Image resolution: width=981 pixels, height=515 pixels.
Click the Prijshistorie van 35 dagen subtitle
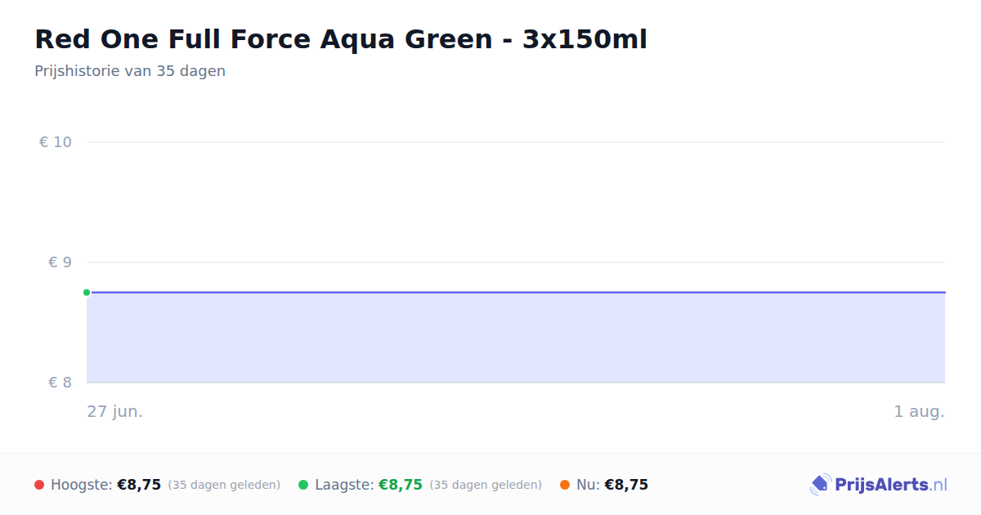(x=130, y=71)
